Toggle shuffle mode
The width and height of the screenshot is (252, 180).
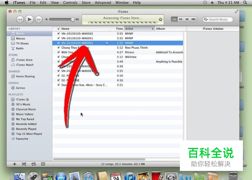24,164
